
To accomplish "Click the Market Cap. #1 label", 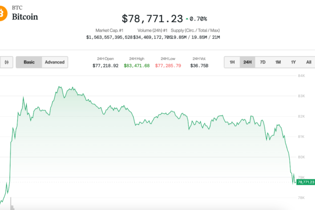I will click(109, 30).
